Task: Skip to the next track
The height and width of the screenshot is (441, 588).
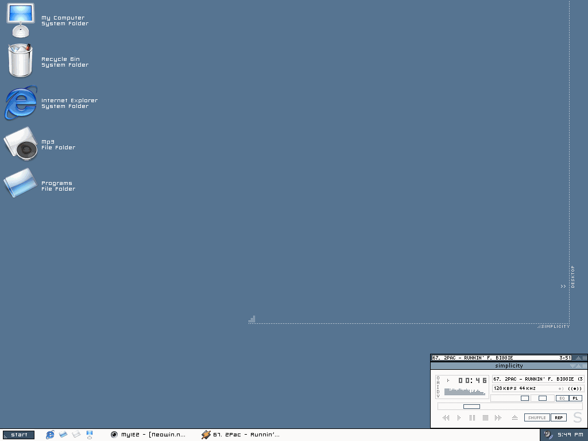Action: pos(498,417)
